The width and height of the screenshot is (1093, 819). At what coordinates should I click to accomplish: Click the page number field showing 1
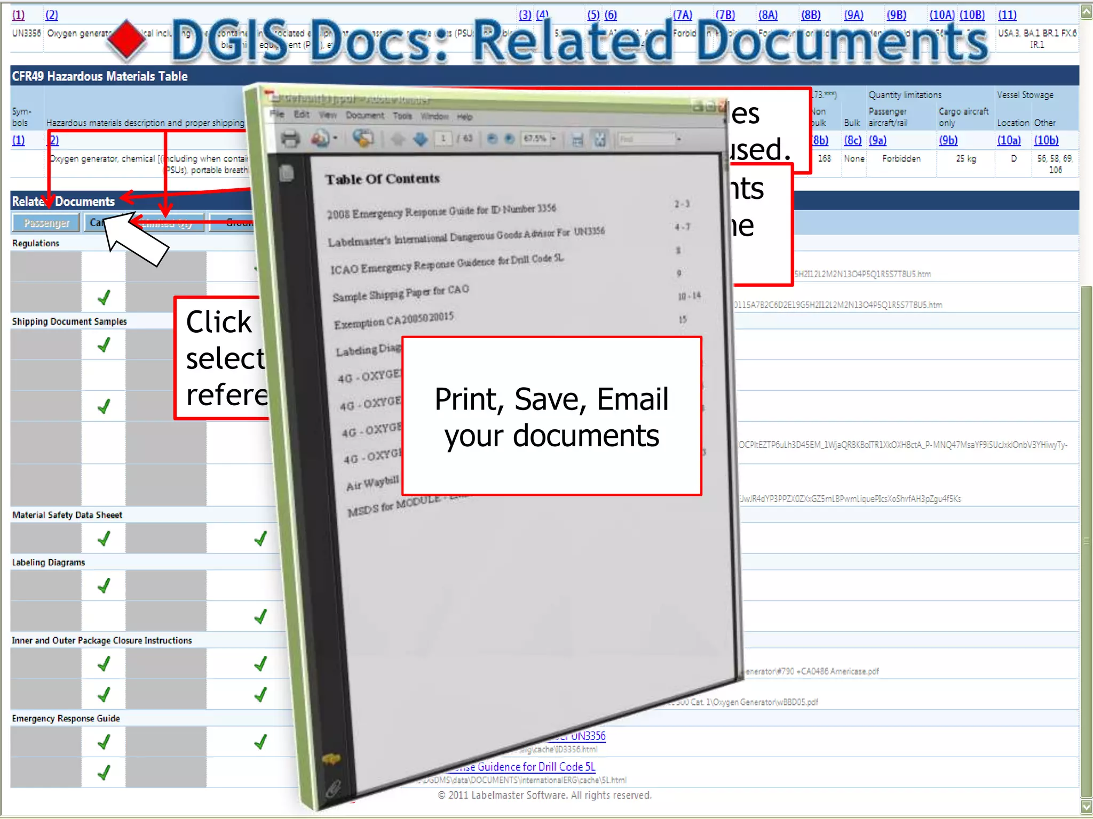point(443,139)
